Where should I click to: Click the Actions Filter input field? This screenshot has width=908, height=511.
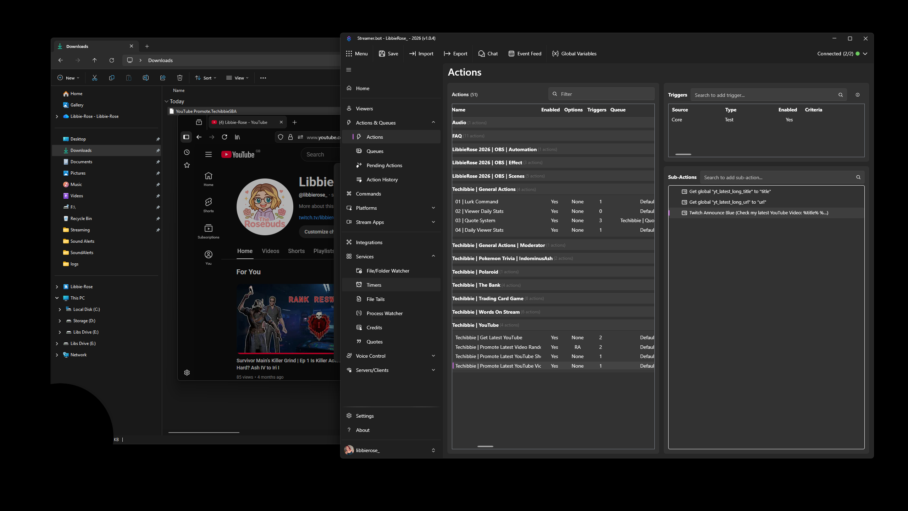pos(602,94)
